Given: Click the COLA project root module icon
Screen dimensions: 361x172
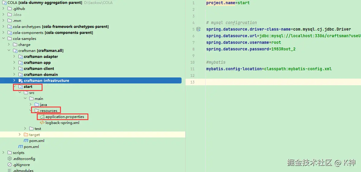Looking at the screenshot, I should pyautogui.click(x=4, y=3).
